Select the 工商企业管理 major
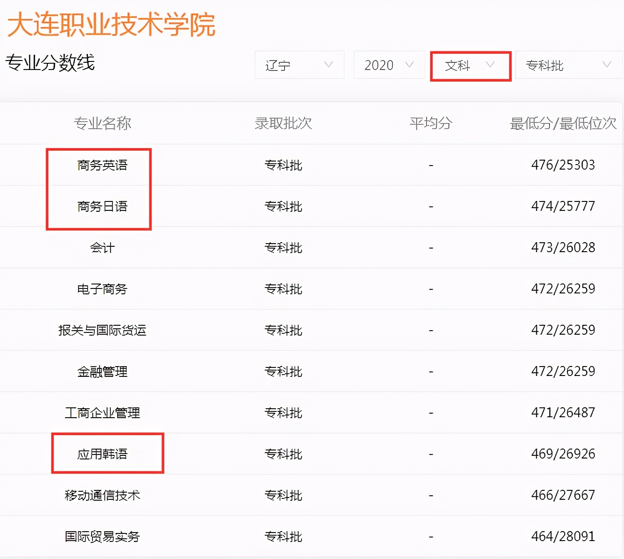Image resolution: width=624 pixels, height=559 pixels. tap(102, 412)
